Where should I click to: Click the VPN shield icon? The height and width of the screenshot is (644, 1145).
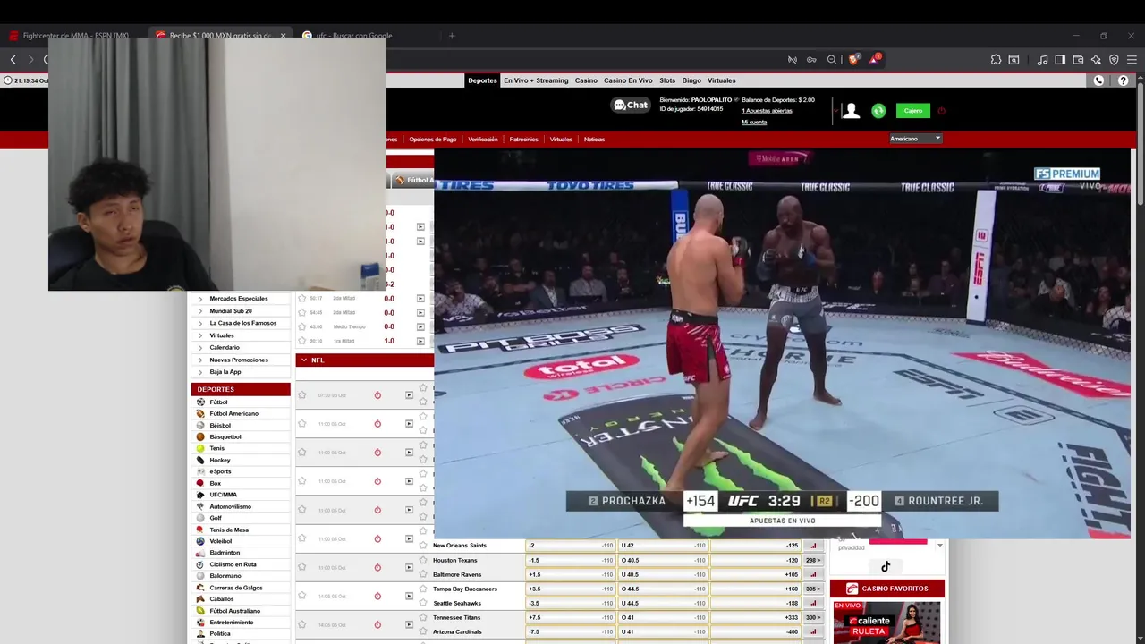(x=1114, y=60)
